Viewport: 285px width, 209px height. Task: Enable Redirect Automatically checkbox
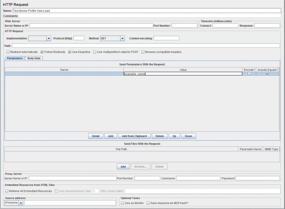8,52
